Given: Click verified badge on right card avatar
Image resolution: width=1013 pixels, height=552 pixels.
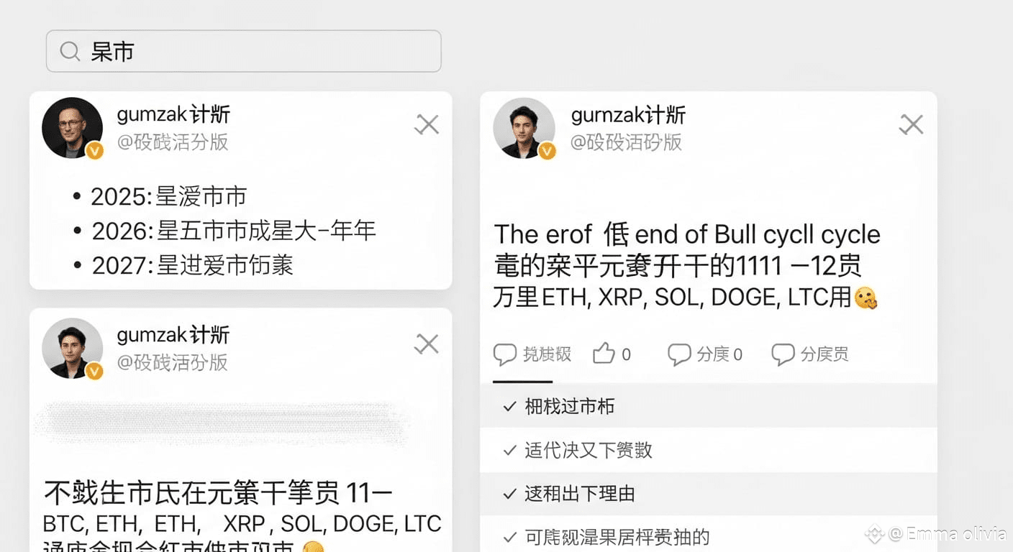Looking at the screenshot, I should pyautogui.click(x=547, y=150).
